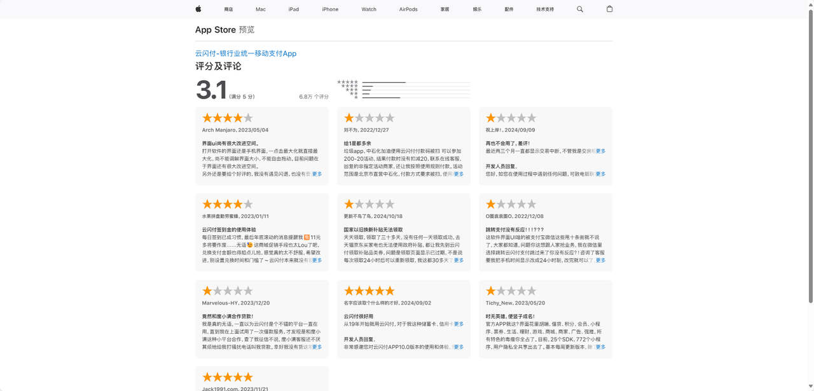Click the five-star rating on 云闪付很好用 review
The image size is (814, 391).
[x=369, y=291]
